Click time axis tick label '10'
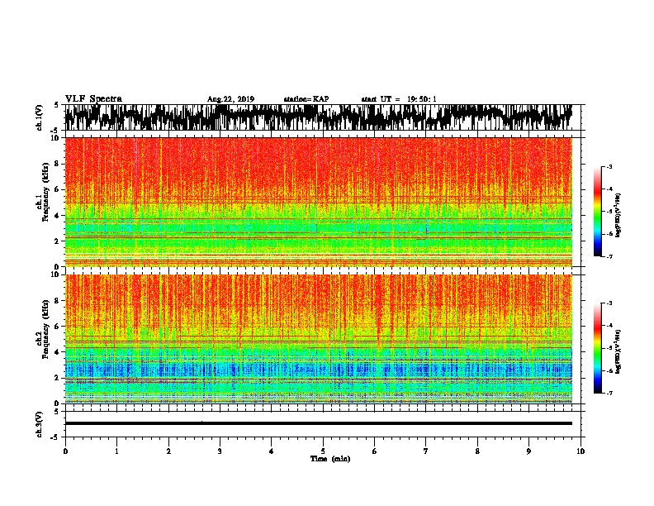654x506 pixels. pyautogui.click(x=581, y=451)
